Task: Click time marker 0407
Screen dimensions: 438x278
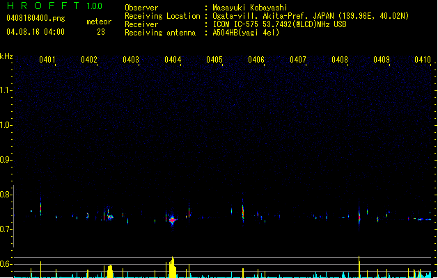Action: pos(298,60)
